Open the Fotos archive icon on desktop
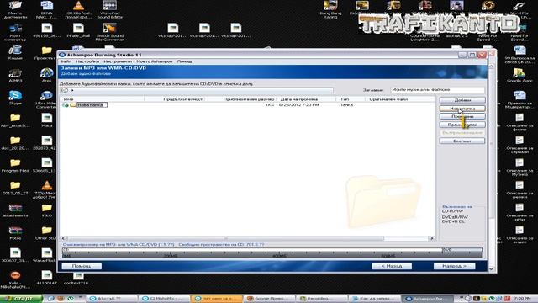Screen dimensions: 538x303 [15, 233]
